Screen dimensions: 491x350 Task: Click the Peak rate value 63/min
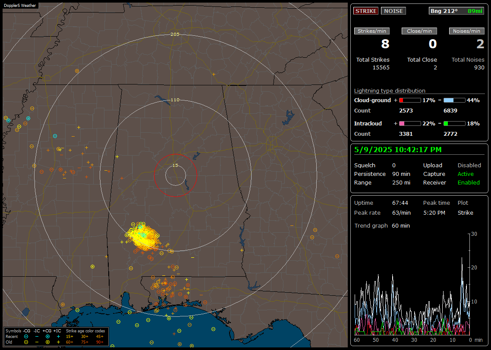coord(401,212)
